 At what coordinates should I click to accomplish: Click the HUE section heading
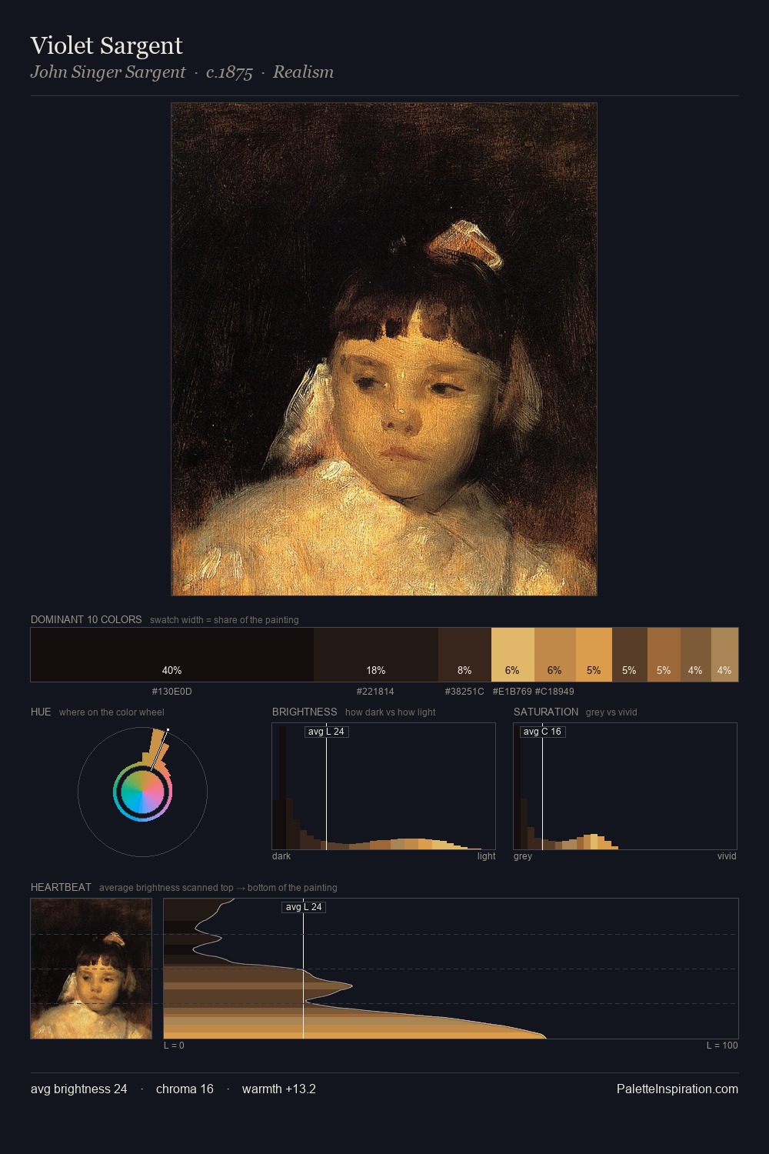click(x=41, y=712)
